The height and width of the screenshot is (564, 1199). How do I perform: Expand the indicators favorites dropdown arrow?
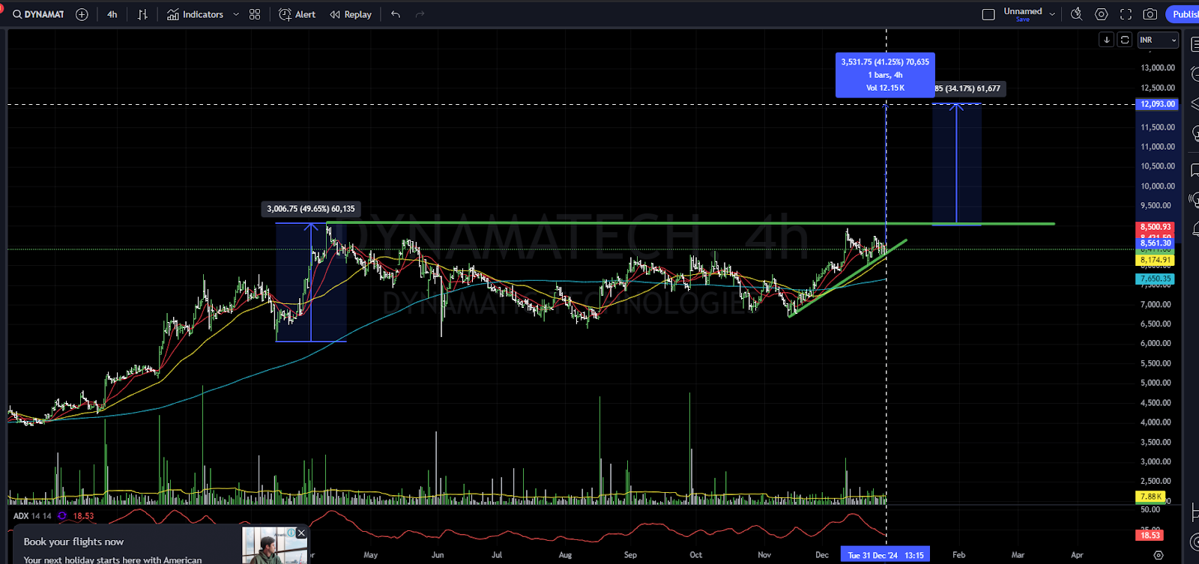pos(236,14)
